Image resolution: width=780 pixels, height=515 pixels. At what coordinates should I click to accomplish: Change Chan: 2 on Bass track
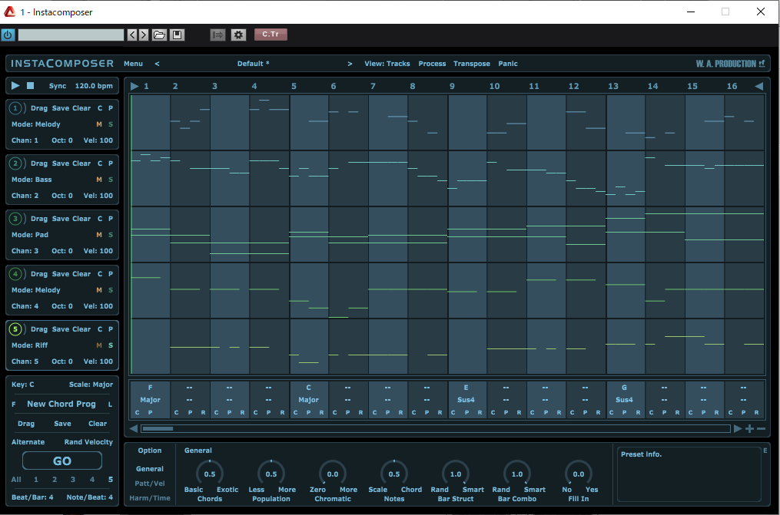pyautogui.click(x=25, y=196)
